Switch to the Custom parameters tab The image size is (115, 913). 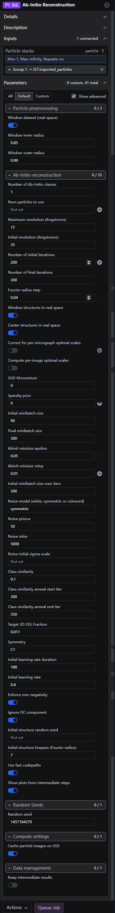coord(42,96)
